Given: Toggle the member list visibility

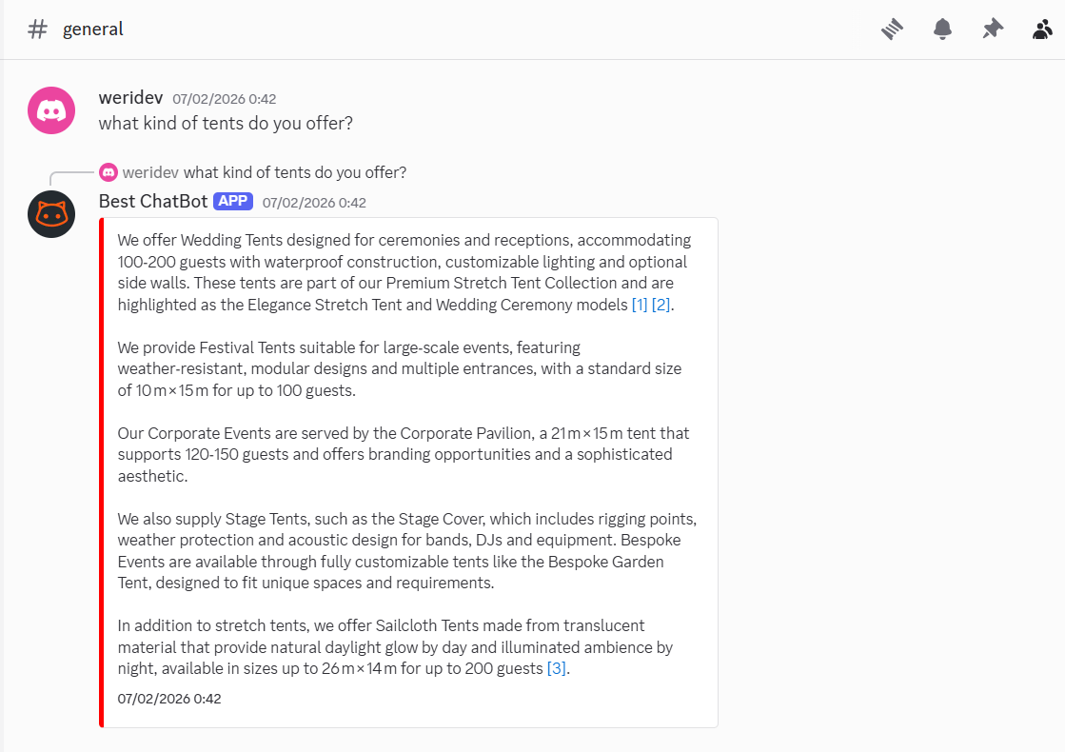Looking at the screenshot, I should tap(1042, 29).
